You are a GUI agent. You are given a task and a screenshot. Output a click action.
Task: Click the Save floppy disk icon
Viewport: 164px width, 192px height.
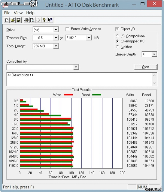(x=19, y=20)
